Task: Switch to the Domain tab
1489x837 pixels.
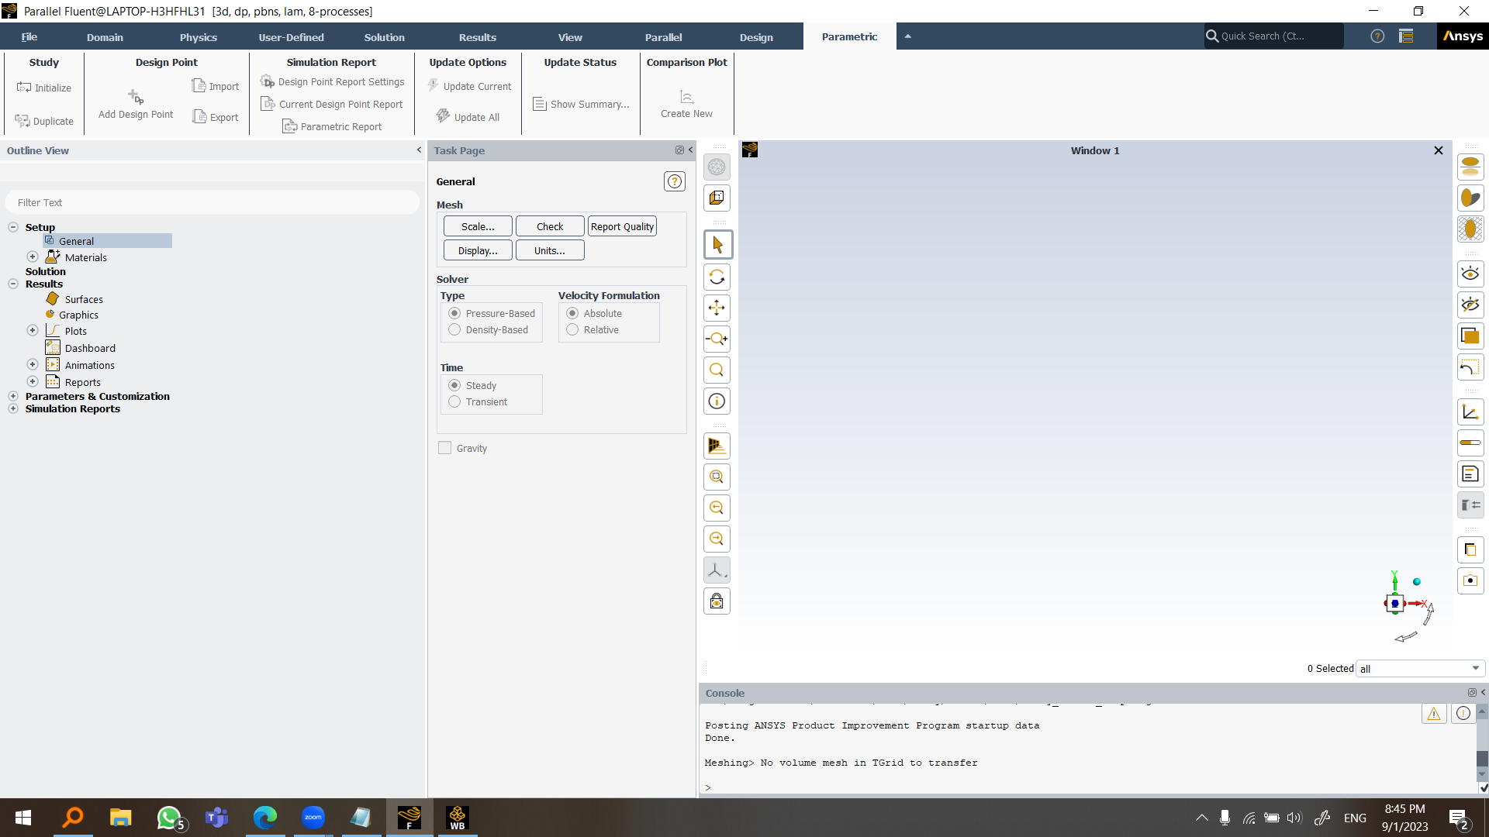Action: click(x=105, y=37)
